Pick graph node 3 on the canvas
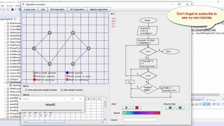 coord(50,64)
